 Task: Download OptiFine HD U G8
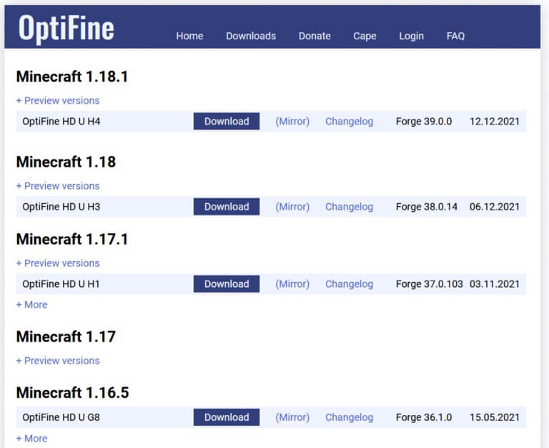(x=227, y=417)
